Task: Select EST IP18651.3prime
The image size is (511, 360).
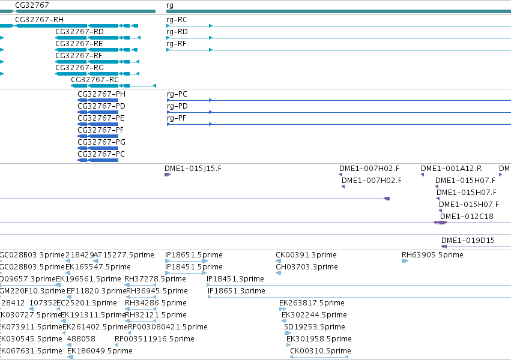Action: coord(237,291)
